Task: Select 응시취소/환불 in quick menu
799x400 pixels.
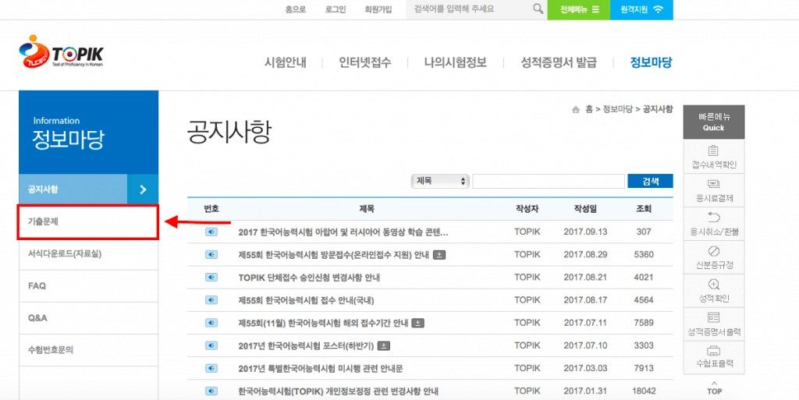Action: click(713, 224)
